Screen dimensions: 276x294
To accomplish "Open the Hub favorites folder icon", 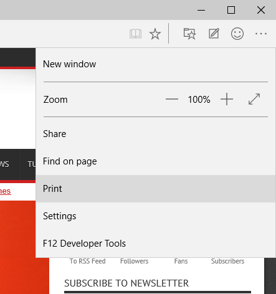I will [x=189, y=34].
